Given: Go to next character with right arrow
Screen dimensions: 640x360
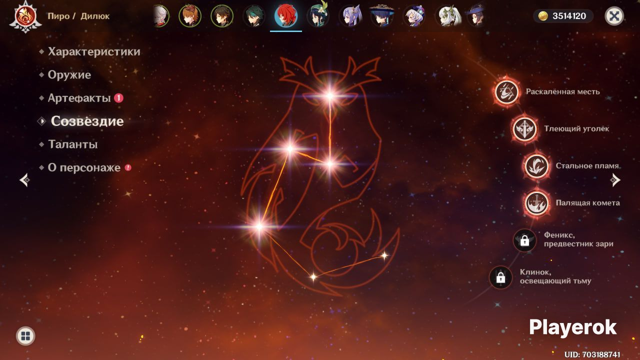Looking at the screenshot, I should click(615, 180).
